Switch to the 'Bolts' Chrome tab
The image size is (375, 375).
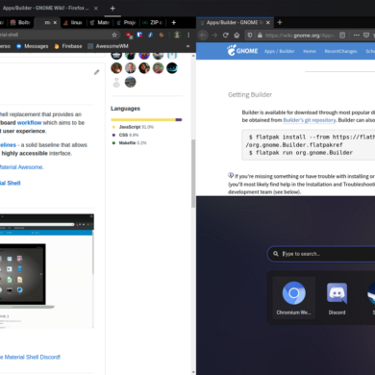coord(20,22)
